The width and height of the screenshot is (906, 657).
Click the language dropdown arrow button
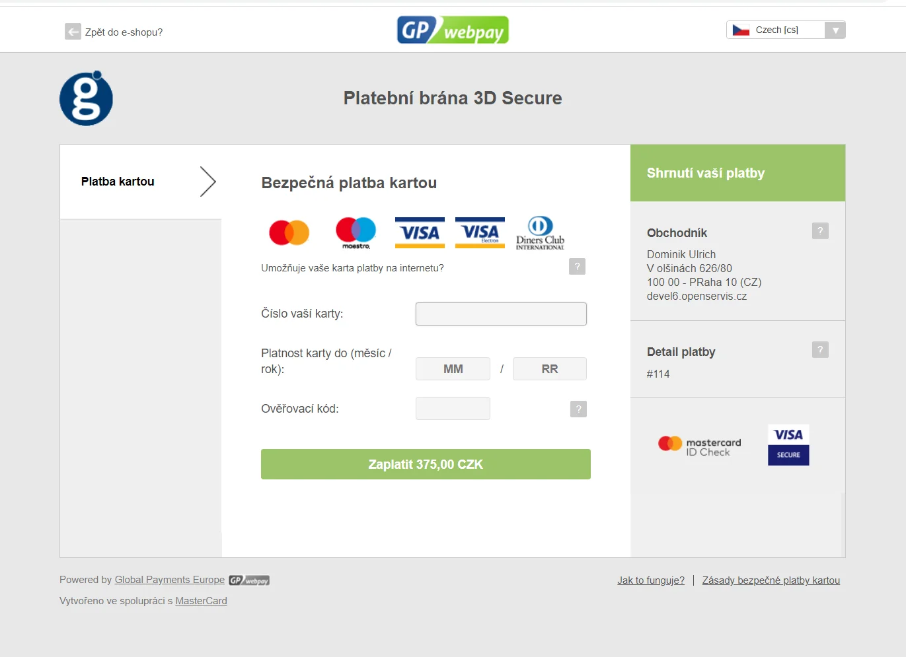tap(835, 30)
